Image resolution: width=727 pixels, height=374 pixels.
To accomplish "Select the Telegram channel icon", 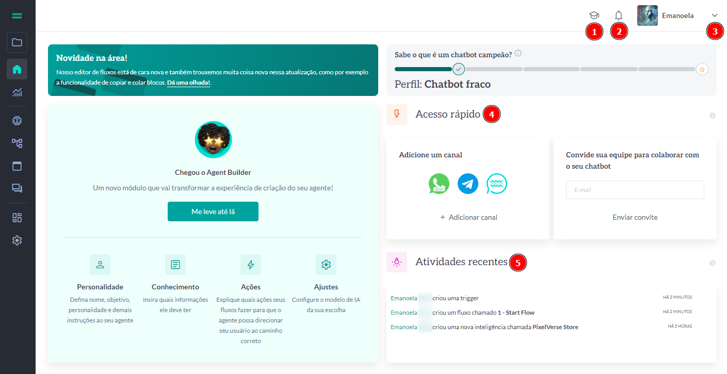I will tap(467, 184).
